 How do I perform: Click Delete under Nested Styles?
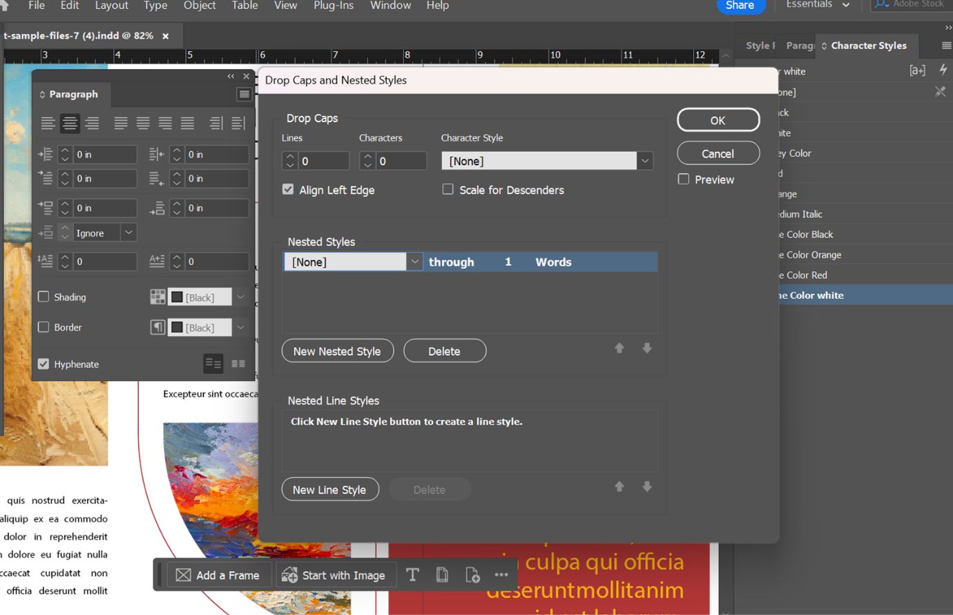pos(444,351)
